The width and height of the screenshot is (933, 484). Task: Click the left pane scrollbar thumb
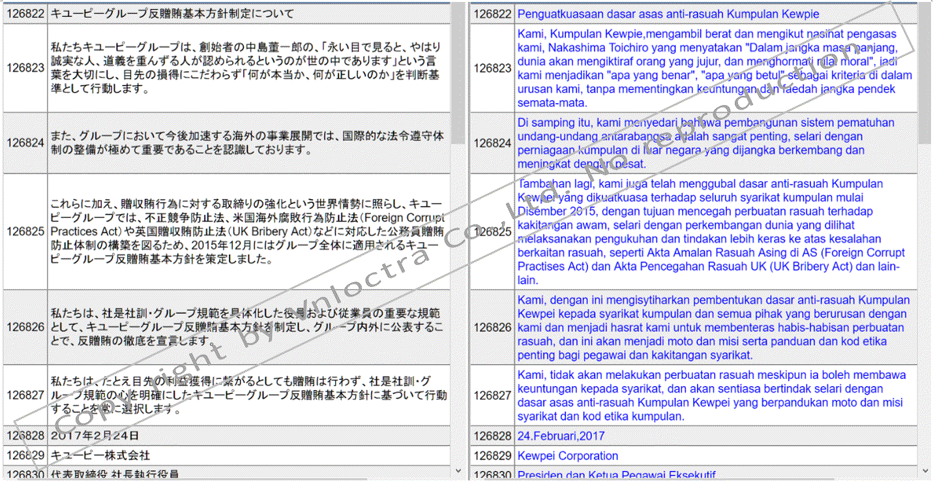[458, 73]
